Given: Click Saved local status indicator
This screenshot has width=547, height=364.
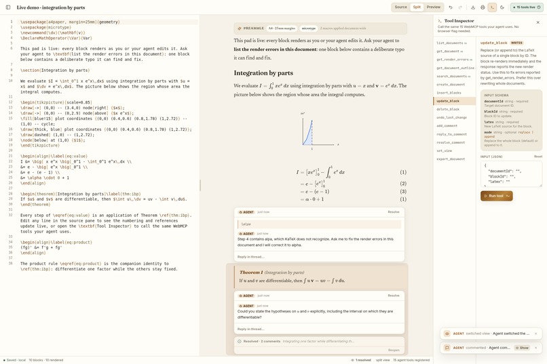Looking at the screenshot, I should click(x=14, y=360).
